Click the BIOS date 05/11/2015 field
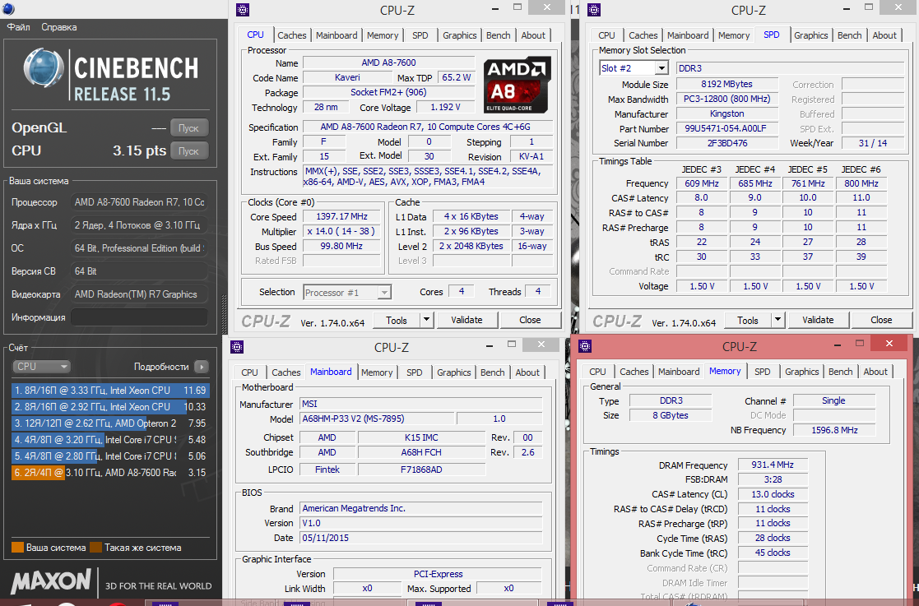The height and width of the screenshot is (606, 919). pyautogui.click(x=421, y=538)
